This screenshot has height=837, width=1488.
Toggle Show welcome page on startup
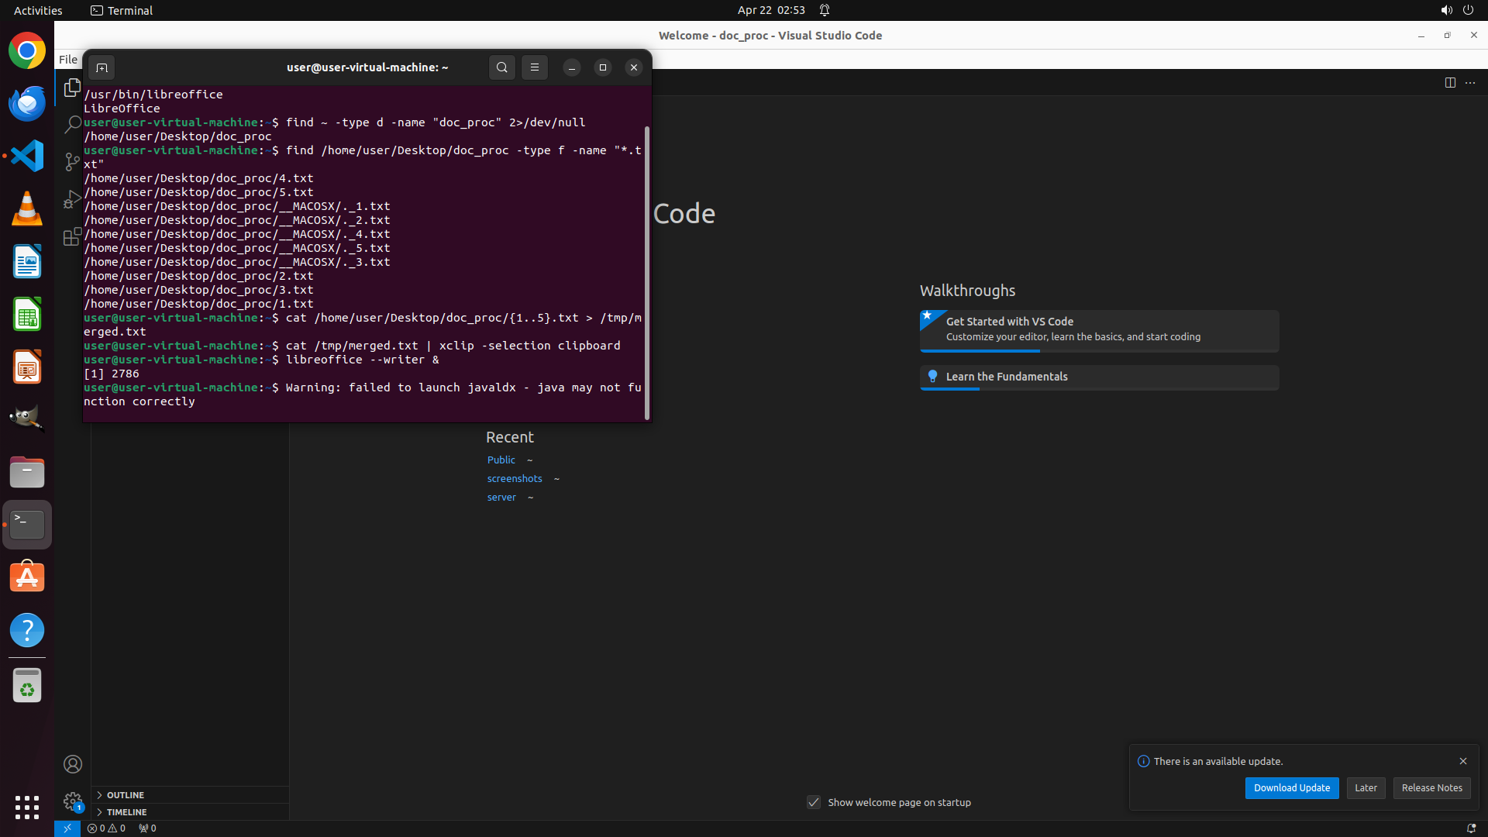pyautogui.click(x=814, y=802)
